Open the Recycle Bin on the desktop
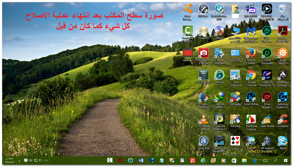This screenshot has height=167, width=293. coord(283,9)
